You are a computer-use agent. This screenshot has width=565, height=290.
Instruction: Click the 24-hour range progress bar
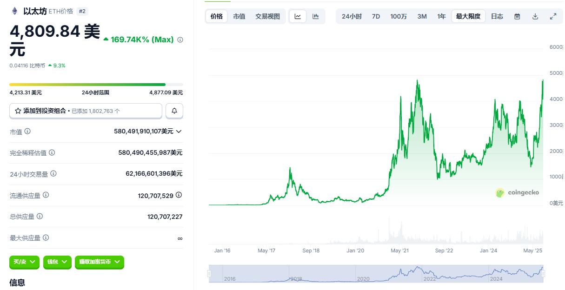click(97, 84)
